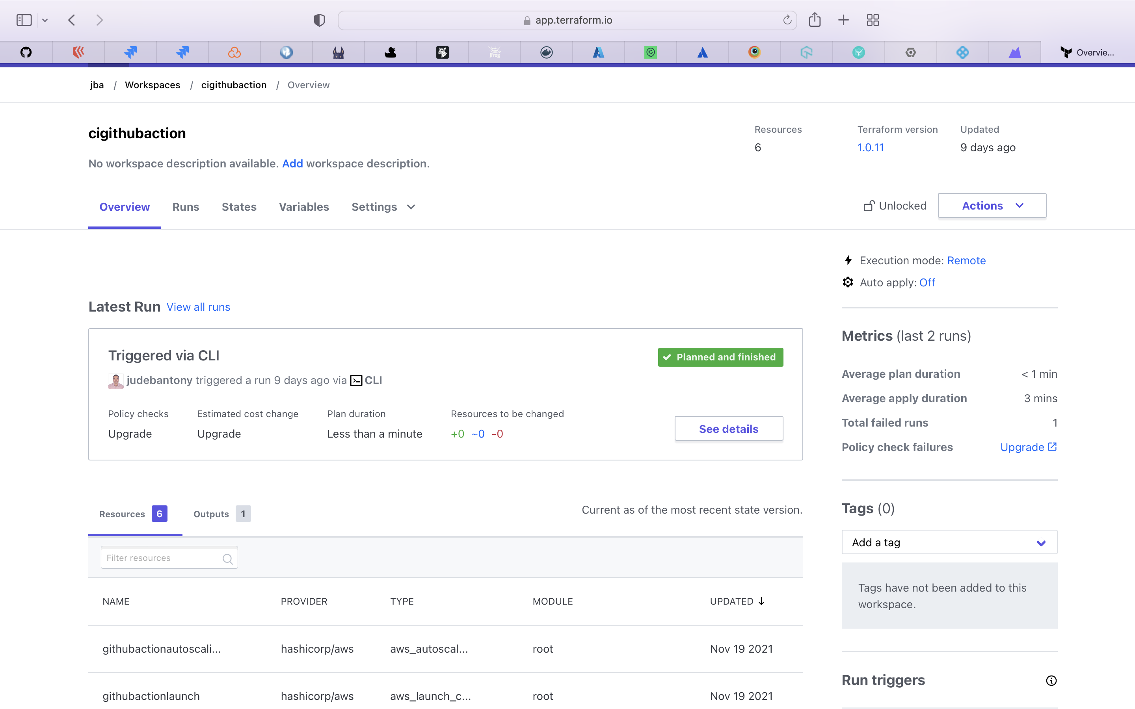The height and width of the screenshot is (709, 1135).
Task: Click the filter resources search icon
Action: [x=227, y=559]
